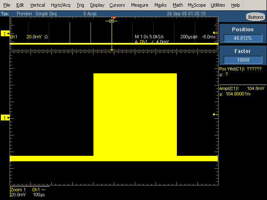Select the orange trigger position marker at top
This screenshot has height=200, width=267.
pyautogui.click(x=113, y=17)
